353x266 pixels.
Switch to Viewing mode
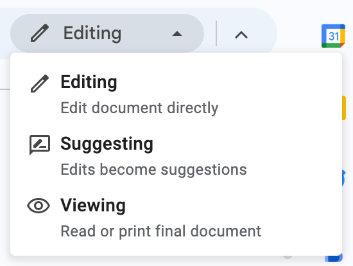176,218
